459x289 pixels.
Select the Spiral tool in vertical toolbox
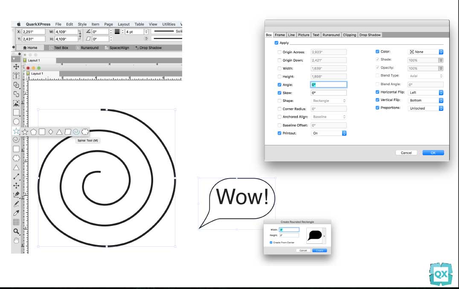pos(16,139)
